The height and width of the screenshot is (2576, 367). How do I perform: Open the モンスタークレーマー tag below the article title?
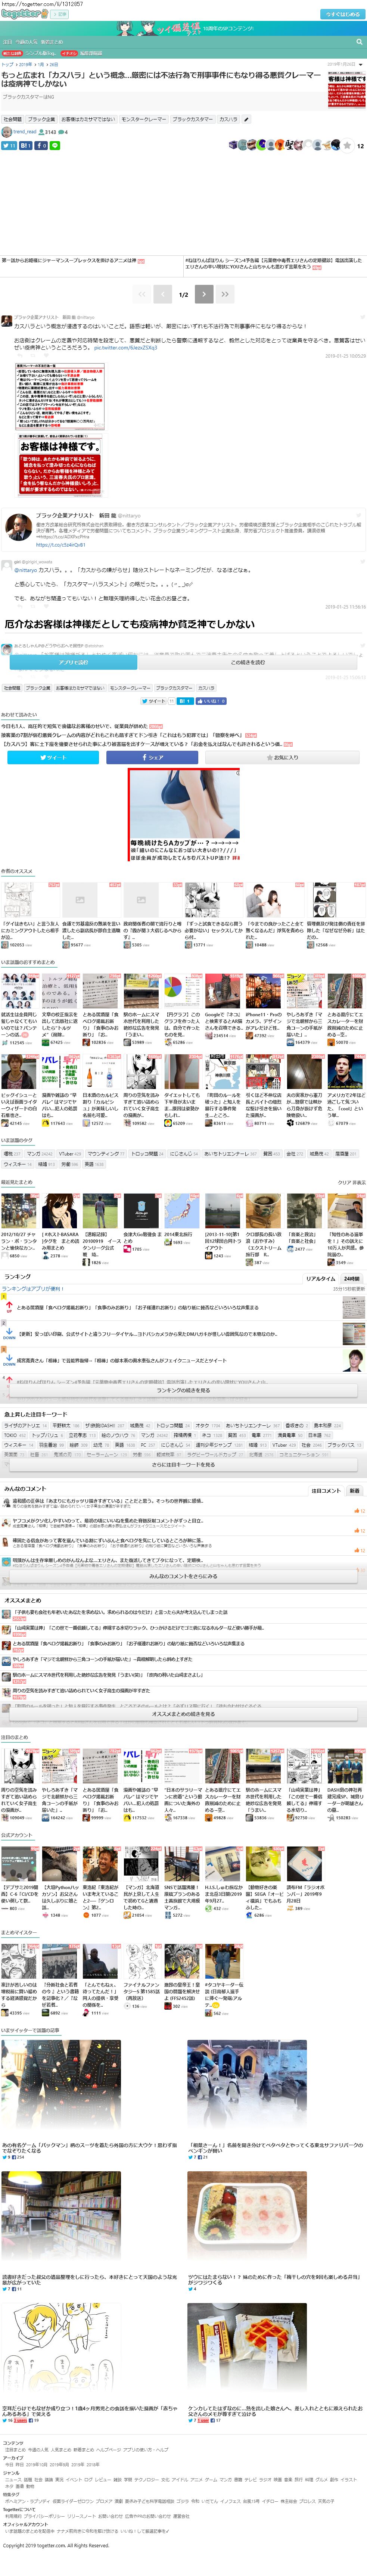click(x=144, y=119)
